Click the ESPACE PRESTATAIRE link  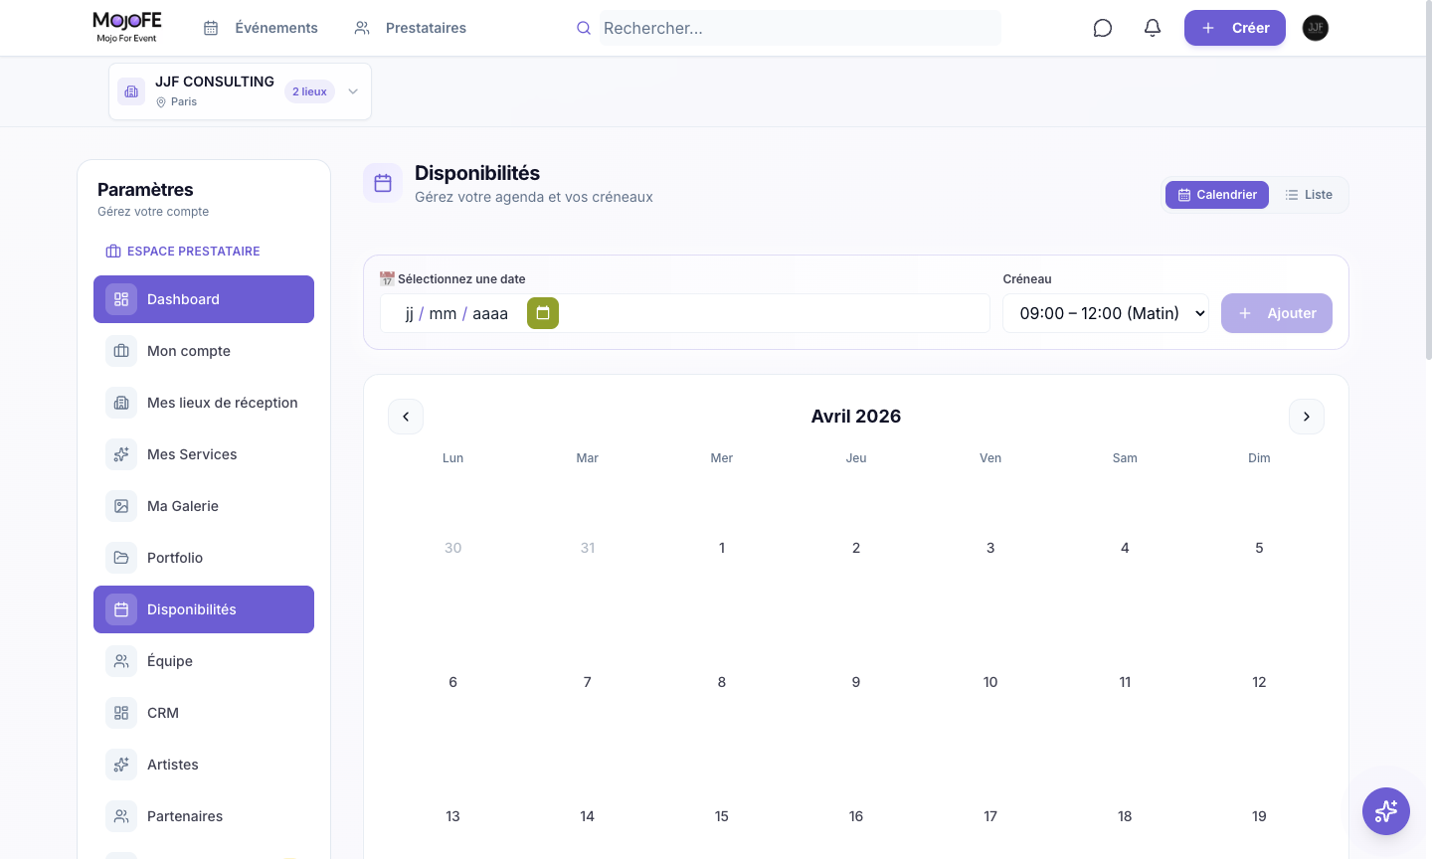pyautogui.click(x=183, y=252)
